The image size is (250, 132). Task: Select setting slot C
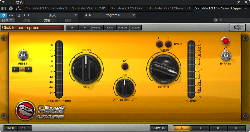[x=218, y=128]
